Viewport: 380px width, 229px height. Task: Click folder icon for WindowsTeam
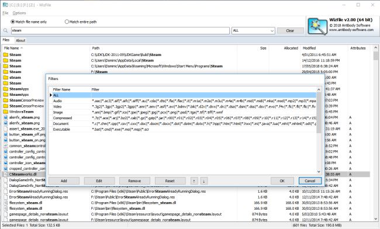click(x=6, y=112)
